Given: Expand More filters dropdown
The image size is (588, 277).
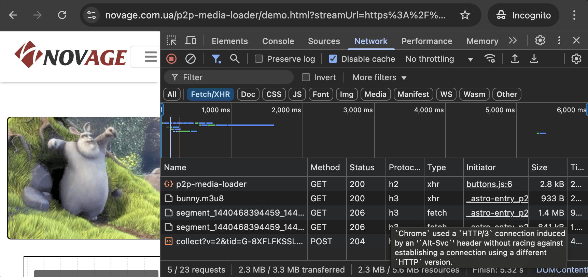Looking at the screenshot, I should [380, 77].
